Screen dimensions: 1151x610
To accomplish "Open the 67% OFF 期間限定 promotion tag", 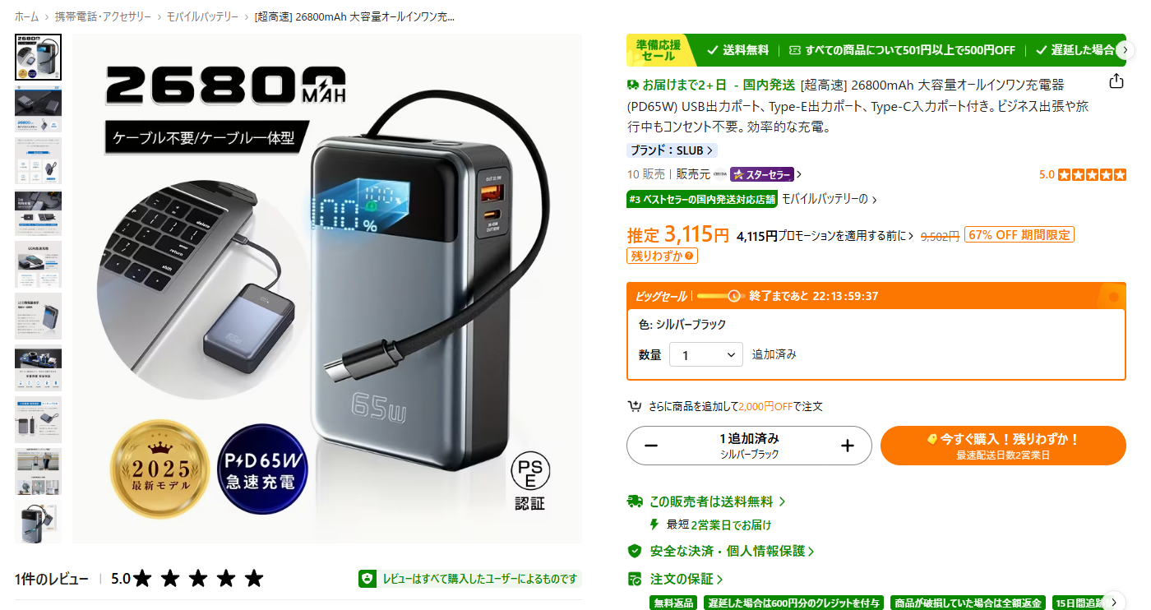I will [x=1019, y=235].
